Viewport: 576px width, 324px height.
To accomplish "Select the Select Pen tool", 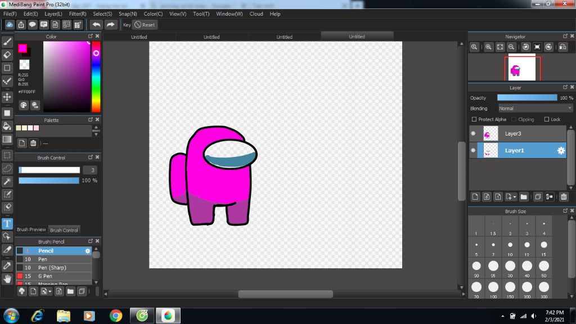I will 7,194.
